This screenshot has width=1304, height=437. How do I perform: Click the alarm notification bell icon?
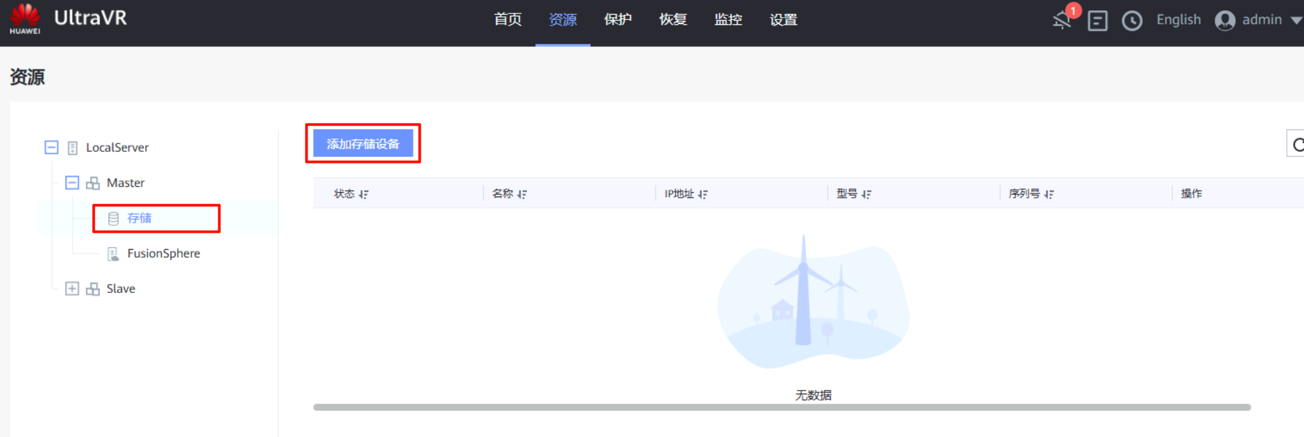[1061, 21]
